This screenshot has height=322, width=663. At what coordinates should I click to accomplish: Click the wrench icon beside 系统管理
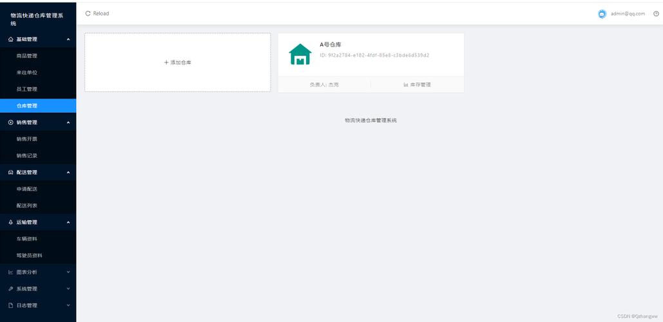11,289
